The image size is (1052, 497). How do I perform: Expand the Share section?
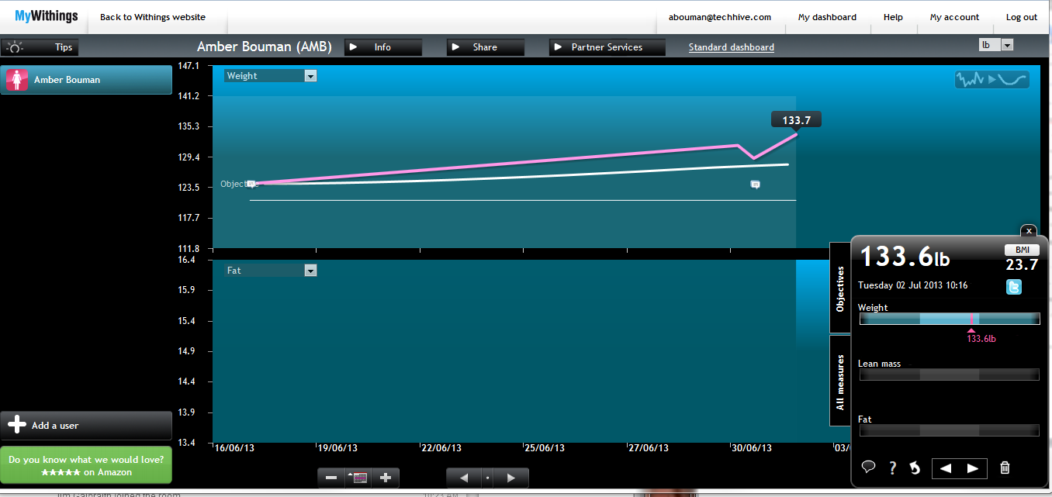(x=486, y=47)
